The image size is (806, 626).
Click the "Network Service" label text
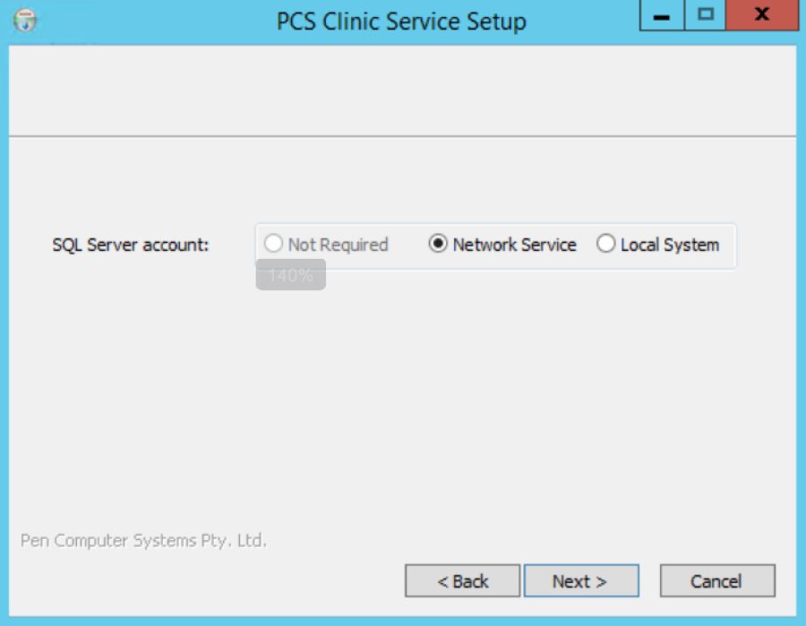(515, 244)
